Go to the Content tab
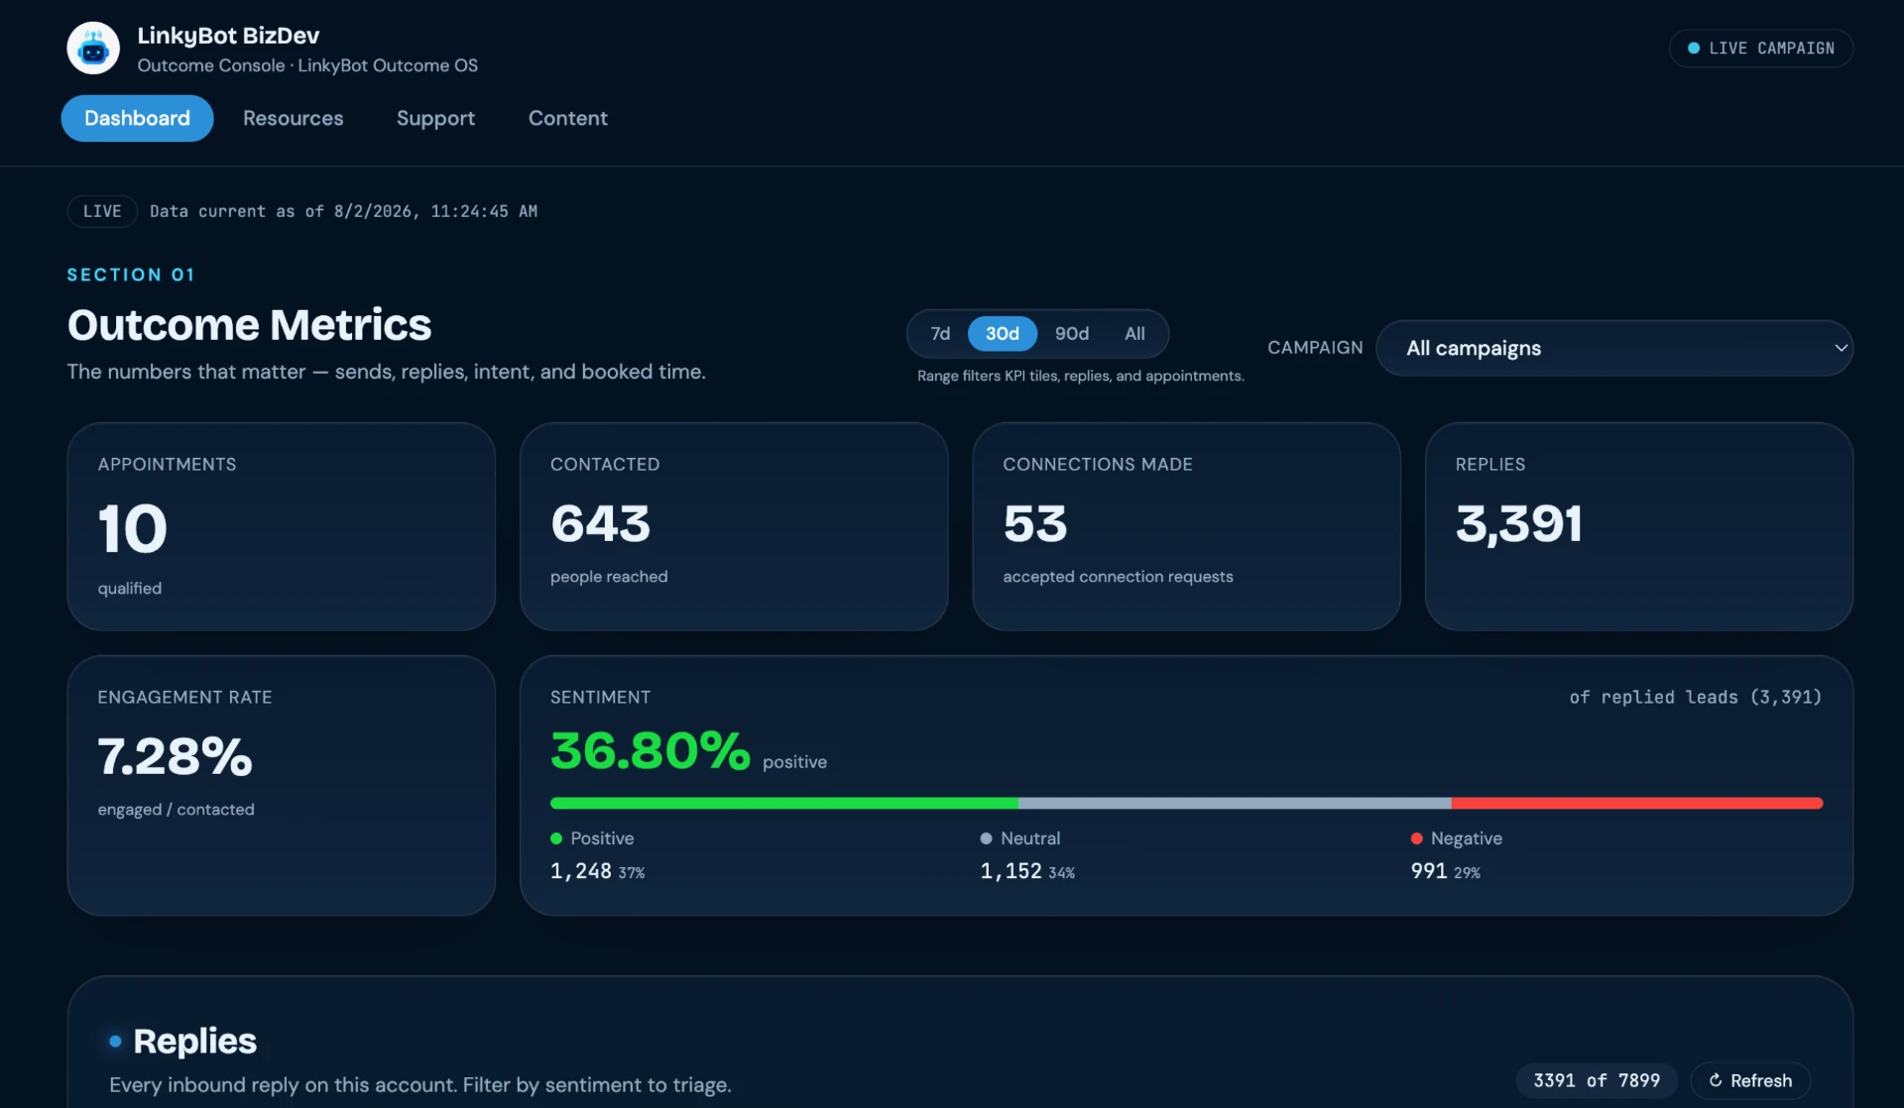This screenshot has height=1108, width=1904. pyautogui.click(x=567, y=118)
